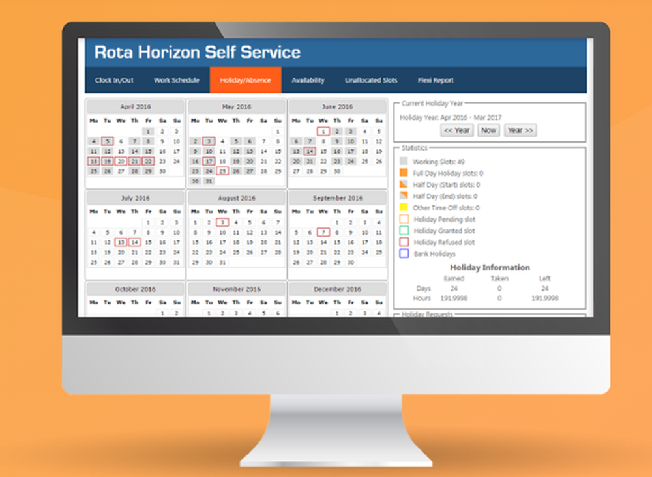Select September 7 in September 2016 calendar
This screenshot has width=652, height=477.
coord(323,232)
